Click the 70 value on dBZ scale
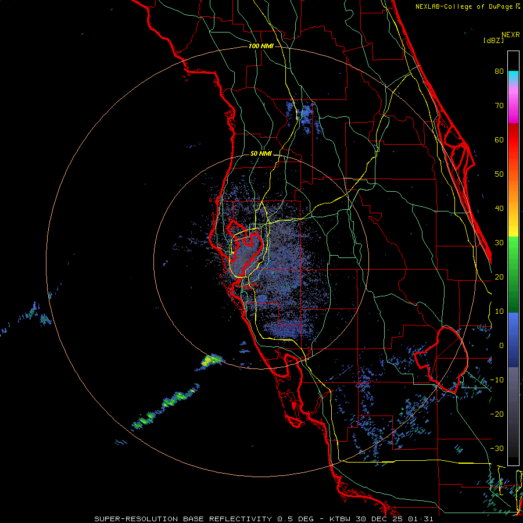The image size is (523, 523). (x=499, y=106)
